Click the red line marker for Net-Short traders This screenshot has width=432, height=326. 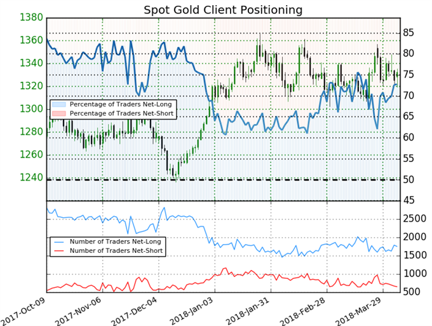pyautogui.click(x=59, y=251)
